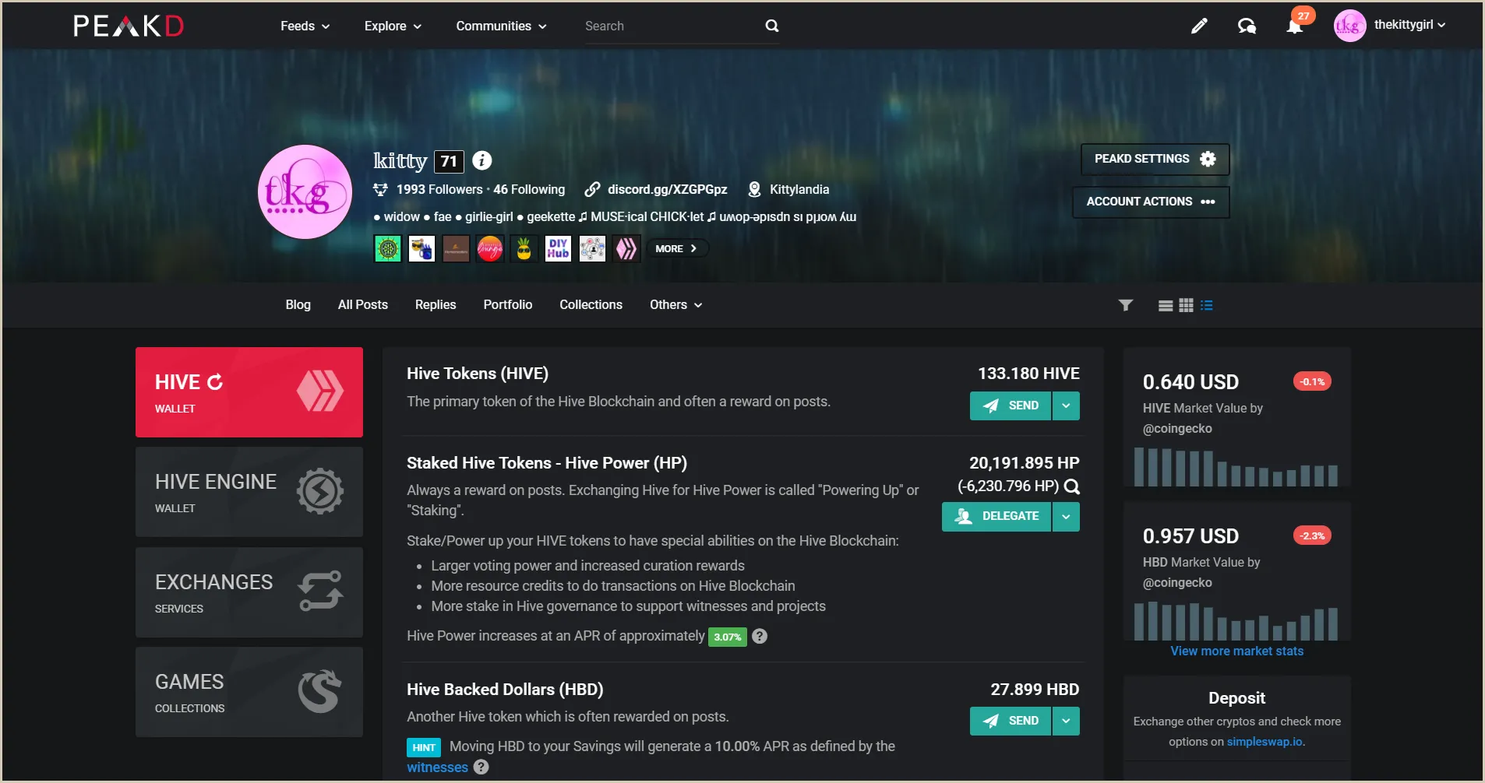1485x783 pixels.
Task: Click the 3.07% APR badge
Action: coord(727,637)
